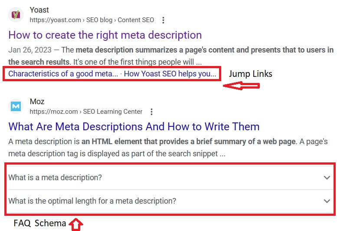Click the yoast.com SEO blog breadcrumb URL
This screenshot has height=231, width=337.
click(92, 20)
